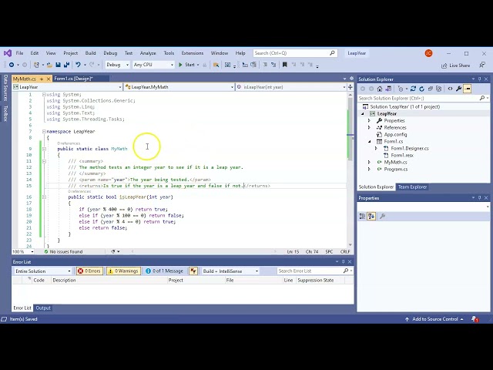493x370 pixels.
Task: Collapse the MyMath class outlining on line 9
Action: click(x=44, y=149)
